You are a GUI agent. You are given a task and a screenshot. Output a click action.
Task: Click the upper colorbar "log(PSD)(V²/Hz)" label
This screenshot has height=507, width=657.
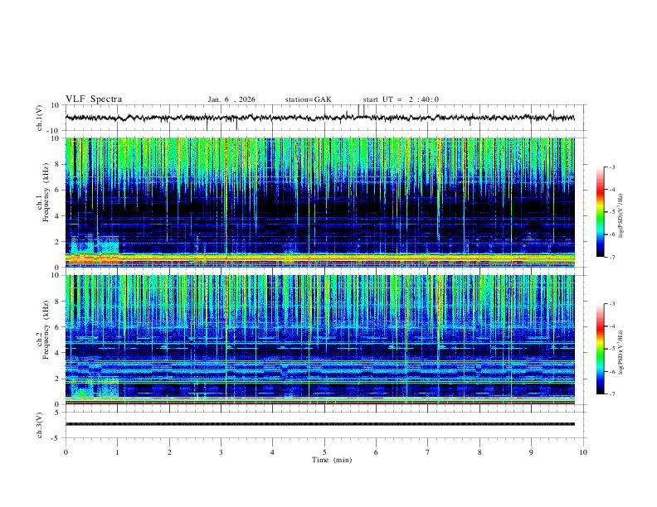click(x=621, y=215)
